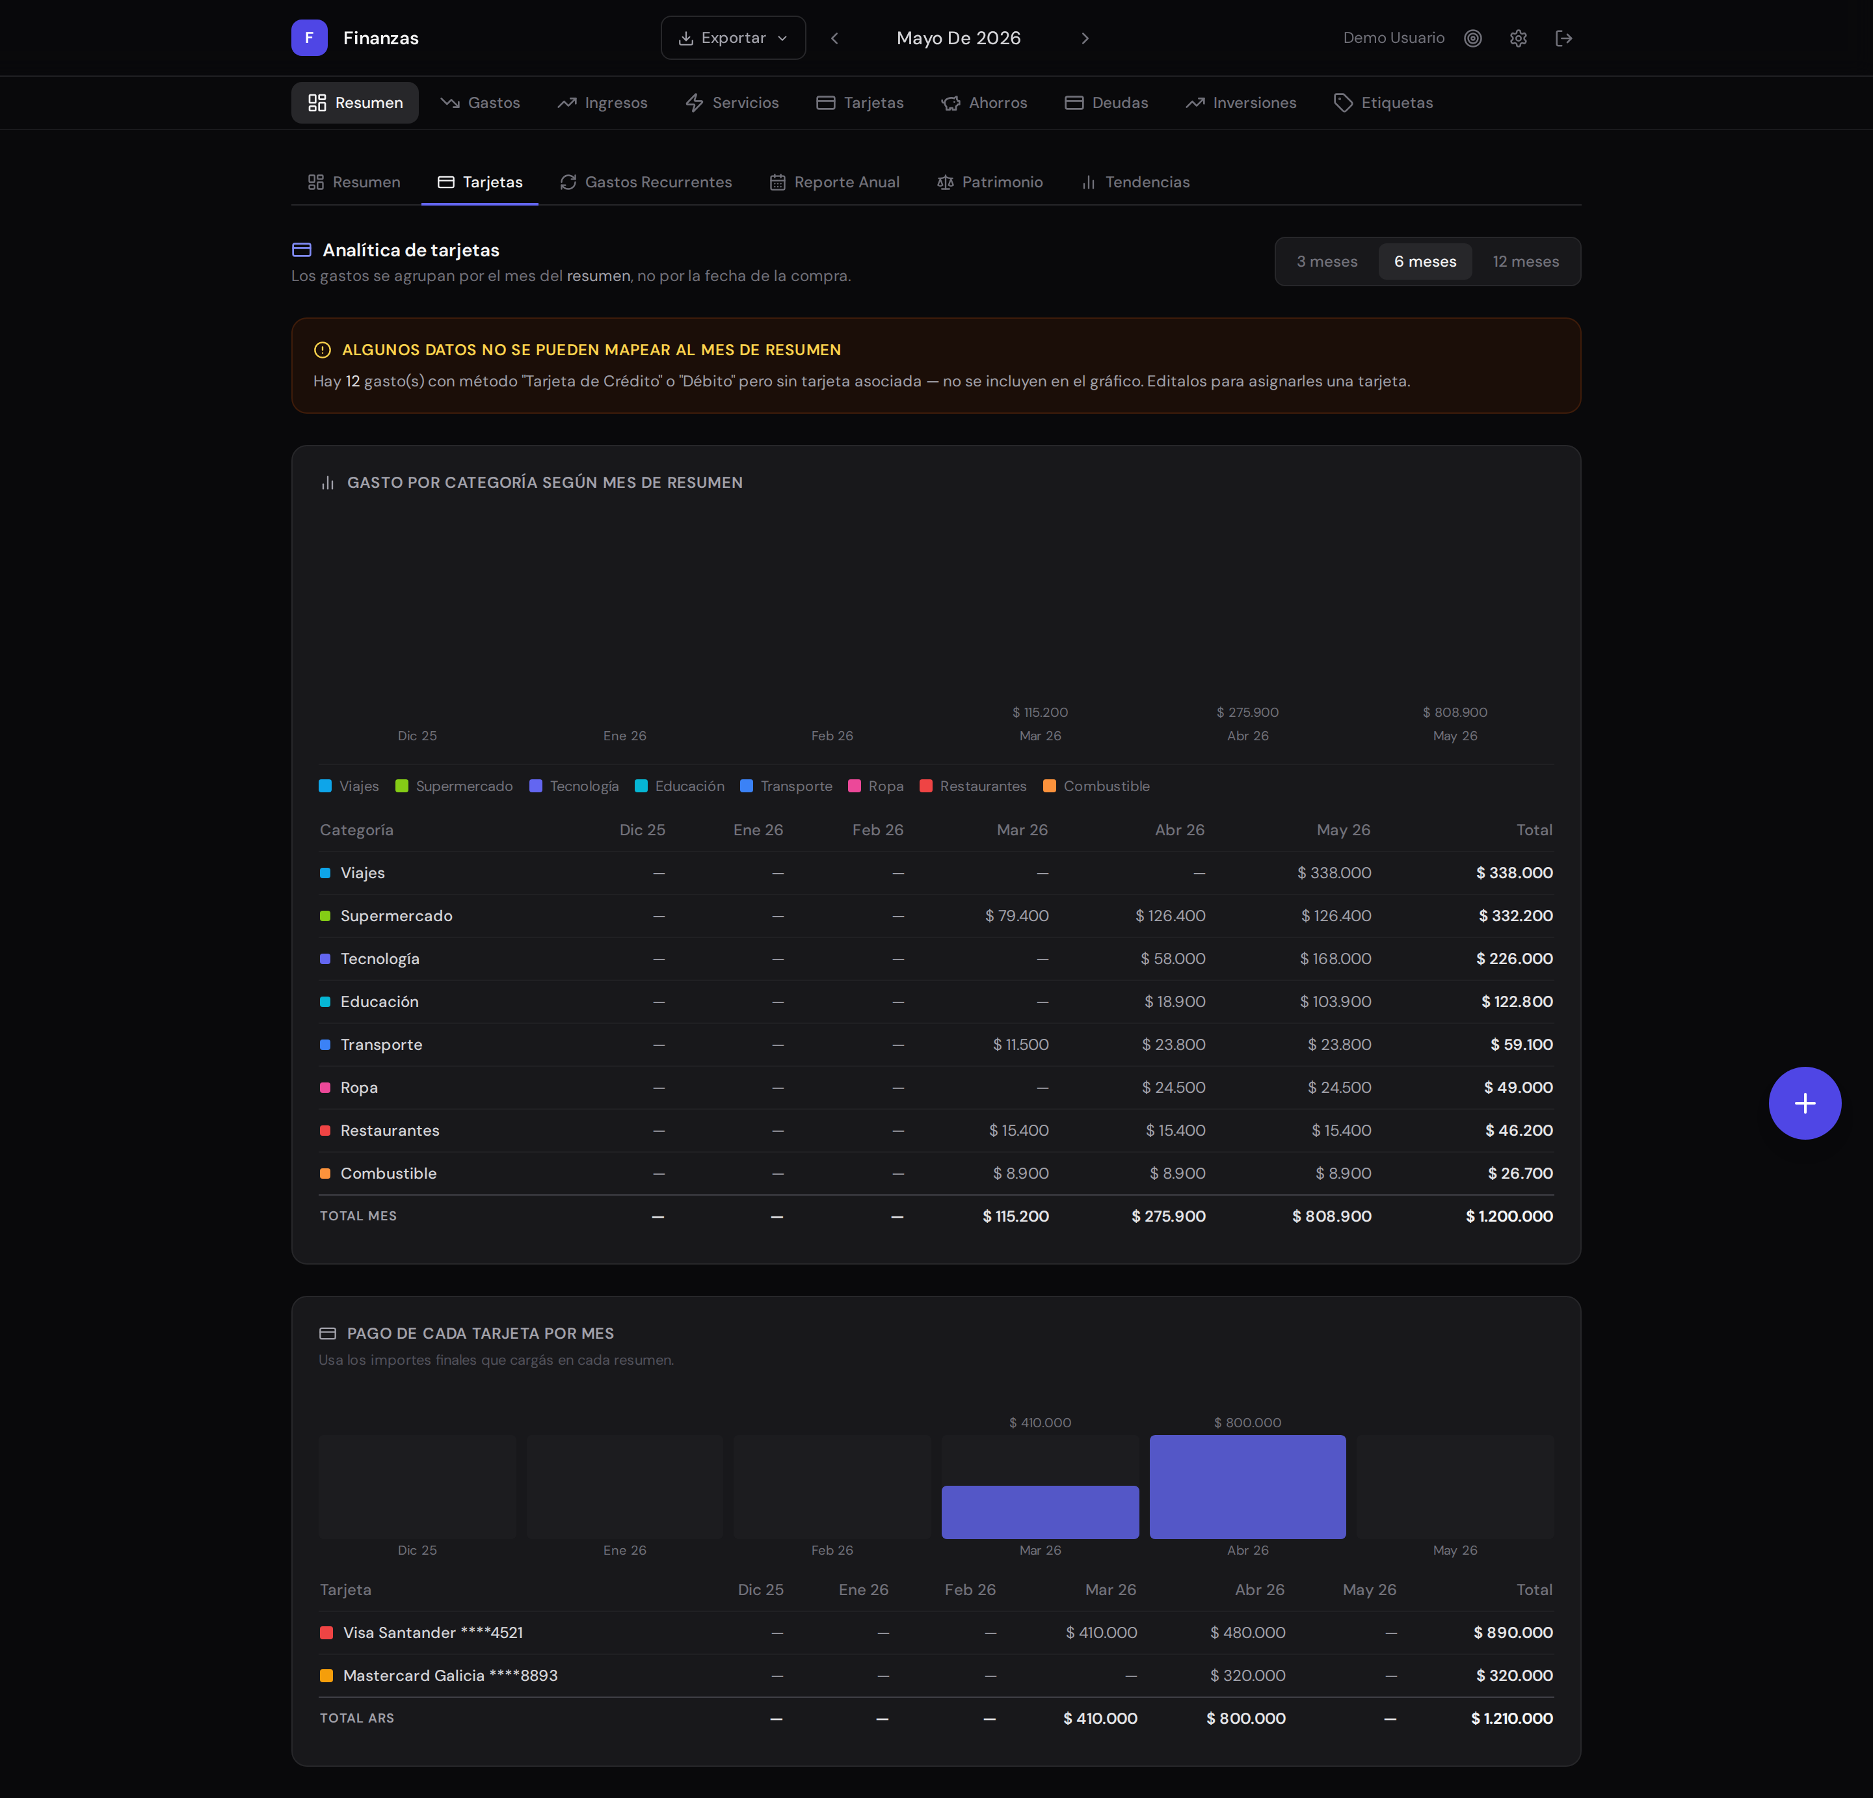Viewport: 1873px width, 1798px height.
Task: Click Visa Santander Abr 26 value $ 480.000
Action: click(x=1247, y=1633)
